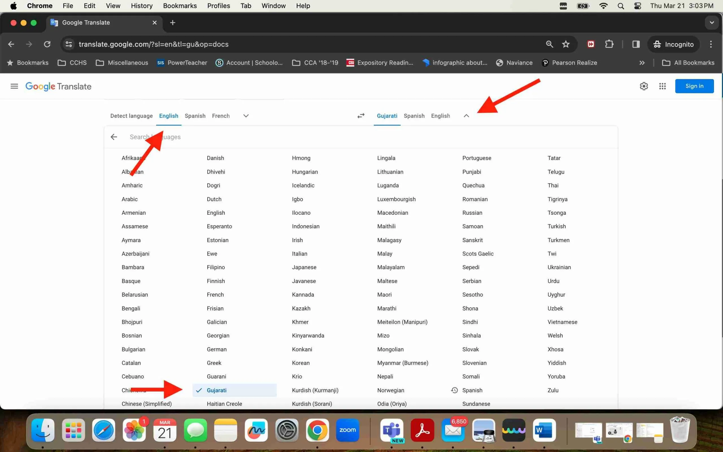Choose Malayalam from language list
This screenshot has height=452, width=723.
click(x=391, y=267)
